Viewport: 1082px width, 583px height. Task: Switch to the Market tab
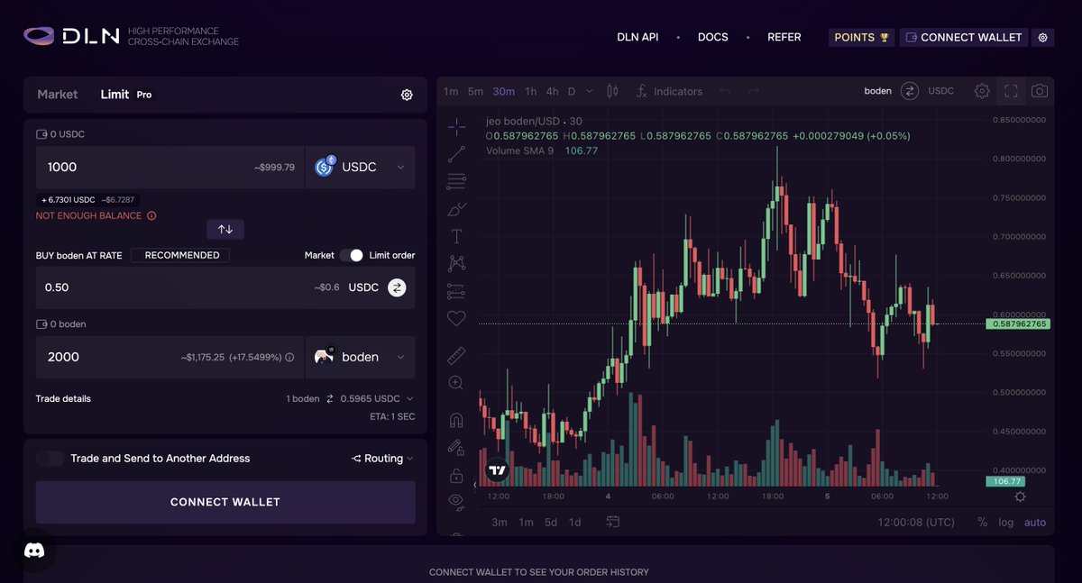58,95
